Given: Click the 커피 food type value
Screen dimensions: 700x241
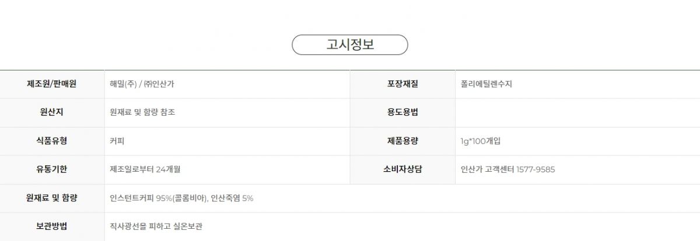Looking at the screenshot, I should coord(117,141).
